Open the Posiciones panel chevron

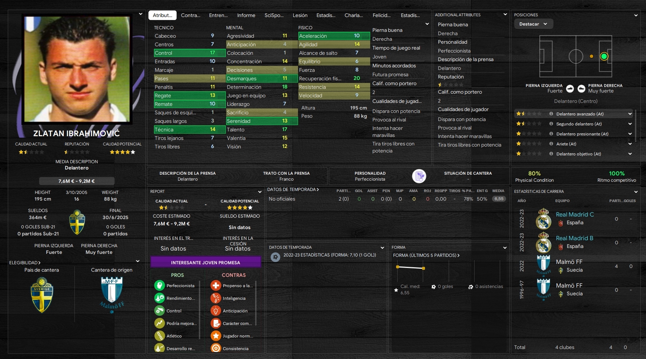point(636,15)
